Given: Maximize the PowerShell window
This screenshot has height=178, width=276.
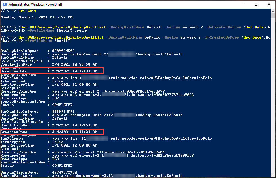Looking at the screenshot, I should pyautogui.click(x=256, y=4).
